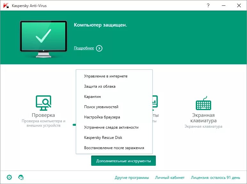Click the protected computer monitor image
Image resolution: width=247 pixels, height=184 pixels.
44,39
